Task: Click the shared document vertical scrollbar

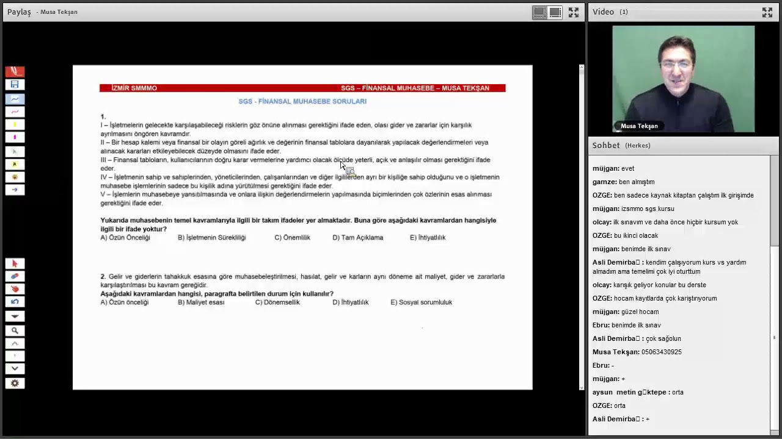Action: [581, 226]
